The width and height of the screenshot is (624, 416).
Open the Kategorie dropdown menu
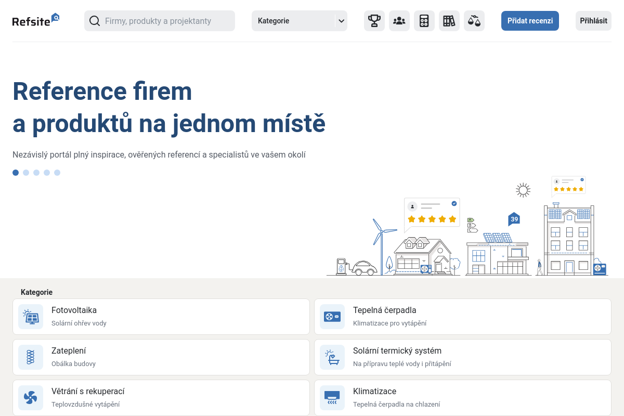click(300, 21)
